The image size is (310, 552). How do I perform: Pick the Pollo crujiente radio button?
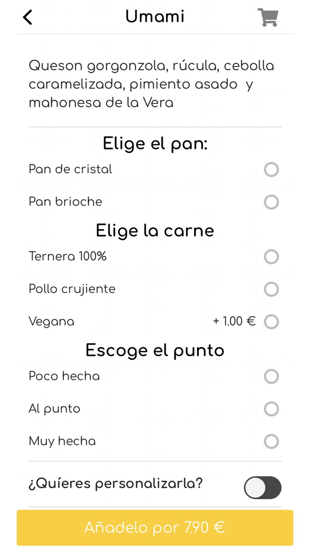tap(271, 289)
